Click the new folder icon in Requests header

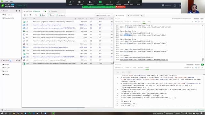pos(20,61)
